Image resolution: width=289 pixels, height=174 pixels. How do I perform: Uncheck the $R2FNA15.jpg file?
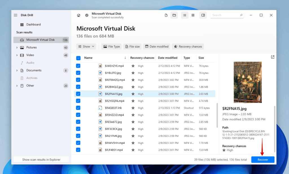(78, 94)
